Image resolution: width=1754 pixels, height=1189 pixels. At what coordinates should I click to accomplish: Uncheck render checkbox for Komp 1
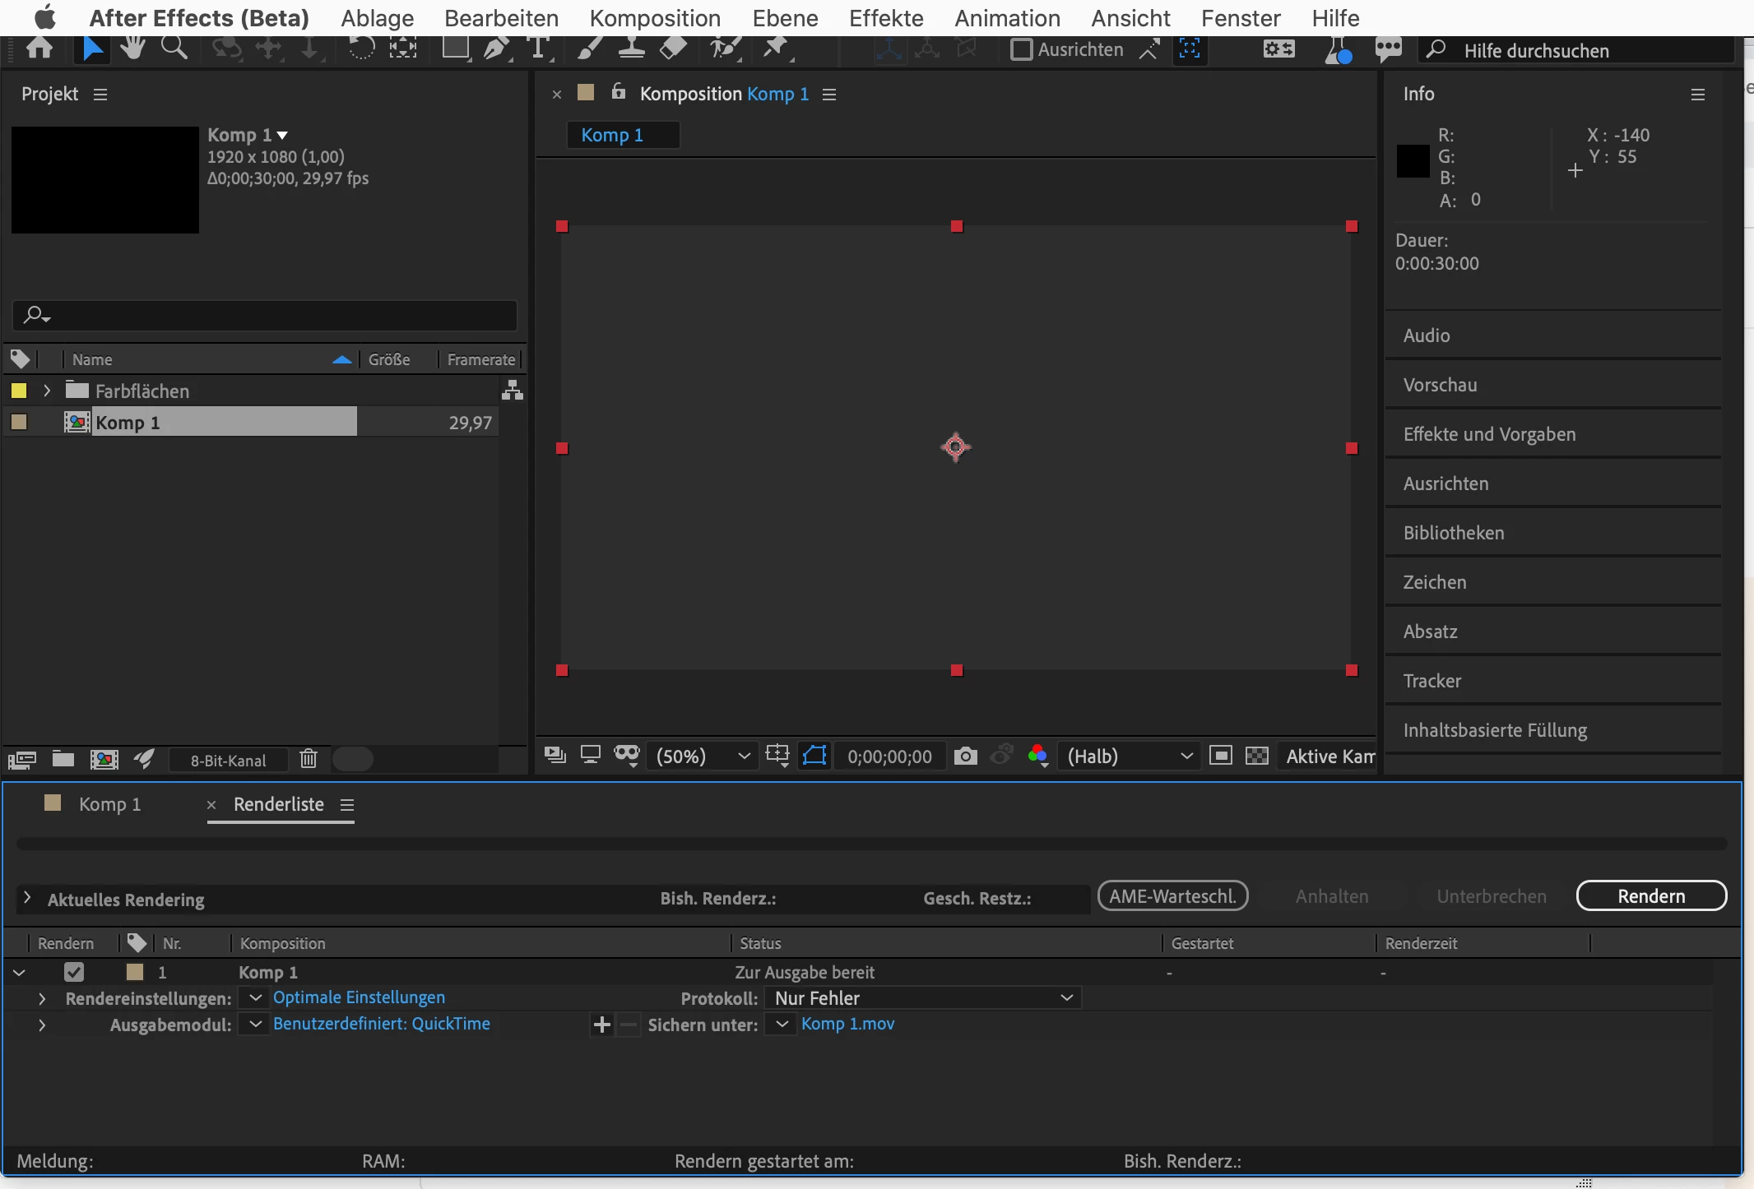click(74, 972)
